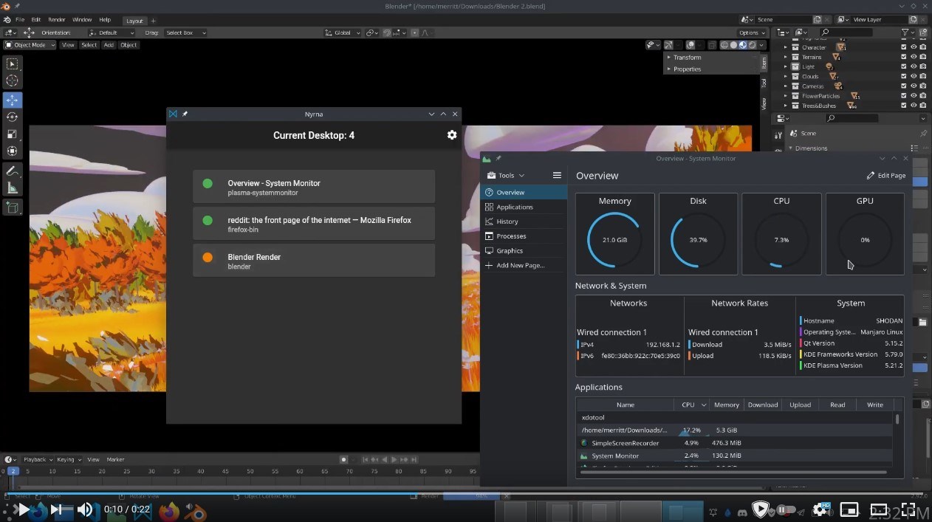
Task: Select the Measure tool
Action: pos(12,188)
